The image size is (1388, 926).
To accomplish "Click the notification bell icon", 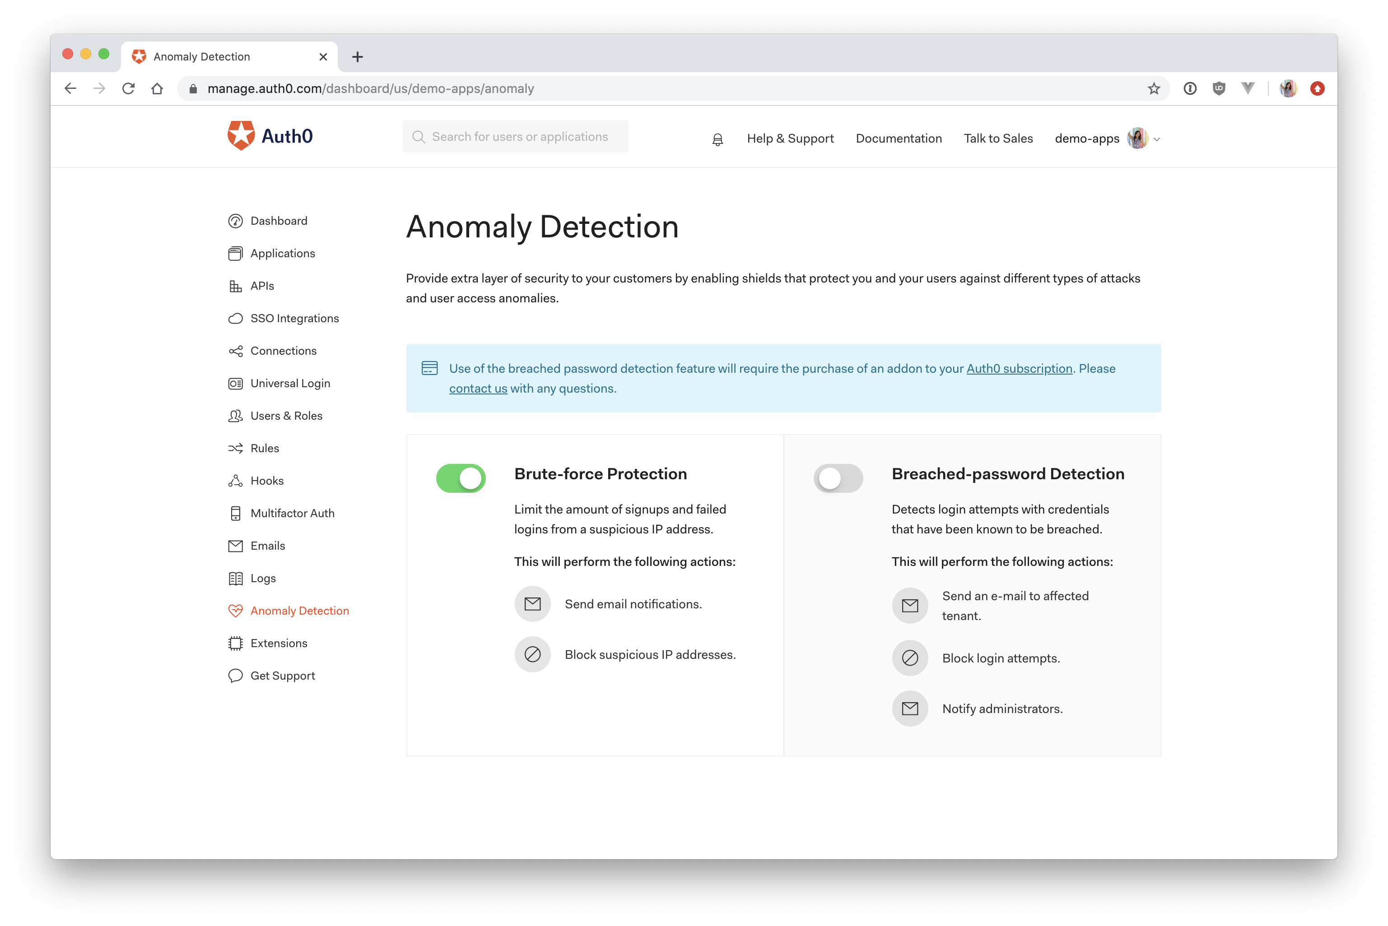I will (x=717, y=139).
